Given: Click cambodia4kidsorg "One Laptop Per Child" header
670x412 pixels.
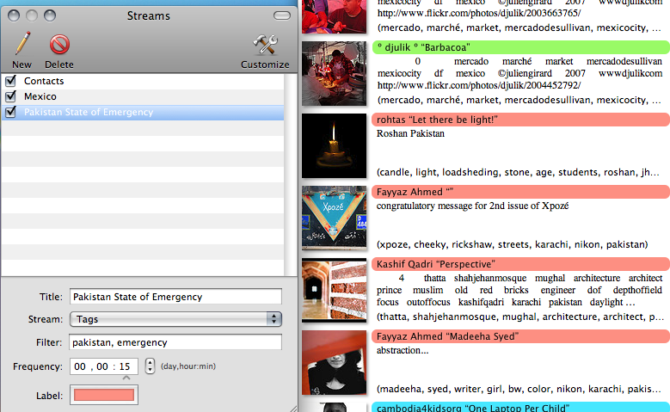Looking at the screenshot, I should [x=521, y=408].
